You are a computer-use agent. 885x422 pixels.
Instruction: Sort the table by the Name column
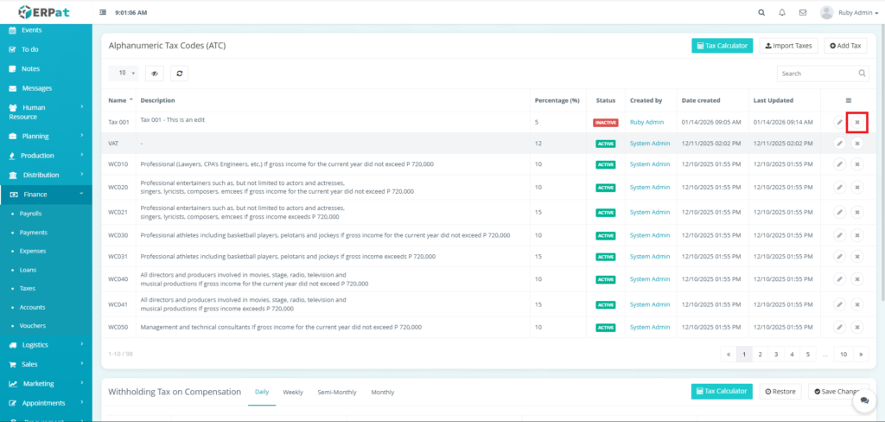[119, 100]
